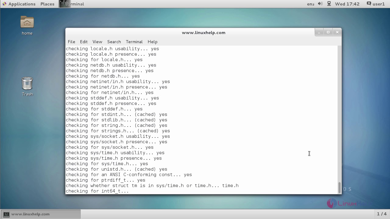The image size is (390, 219).
Task: Click the line 'checking stddef.h usability... yes'
Action: pyautogui.click(x=112, y=98)
